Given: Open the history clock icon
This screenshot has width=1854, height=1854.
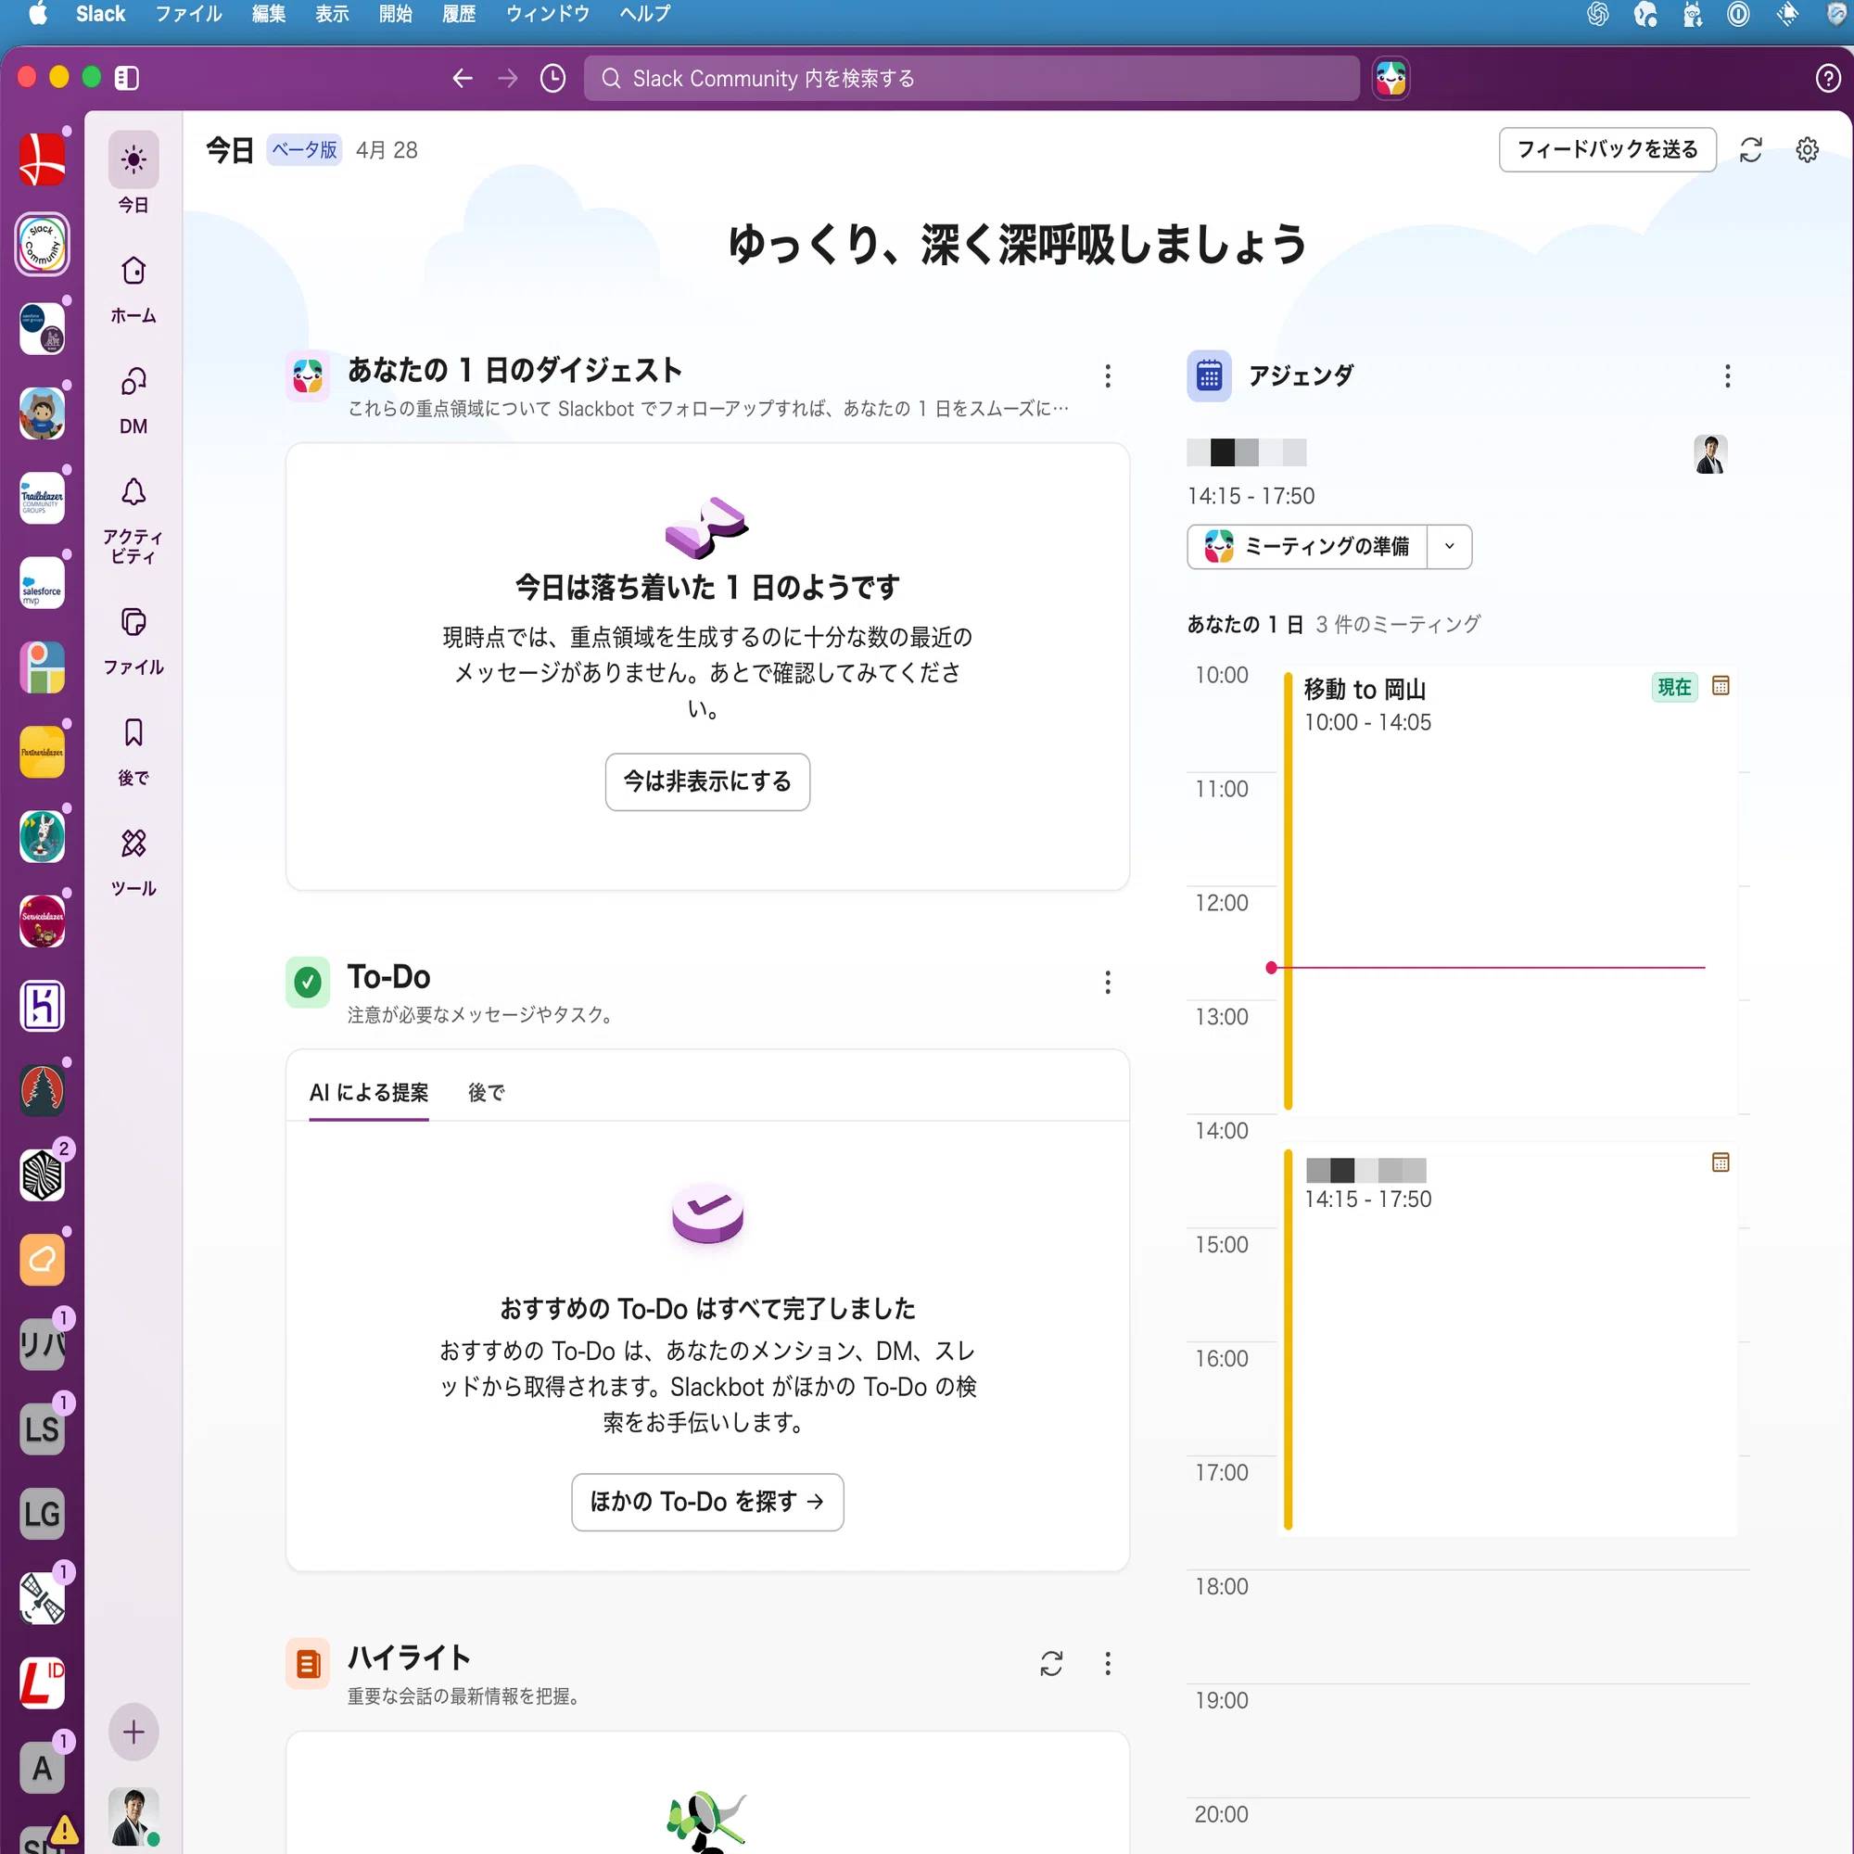Looking at the screenshot, I should click(x=552, y=78).
